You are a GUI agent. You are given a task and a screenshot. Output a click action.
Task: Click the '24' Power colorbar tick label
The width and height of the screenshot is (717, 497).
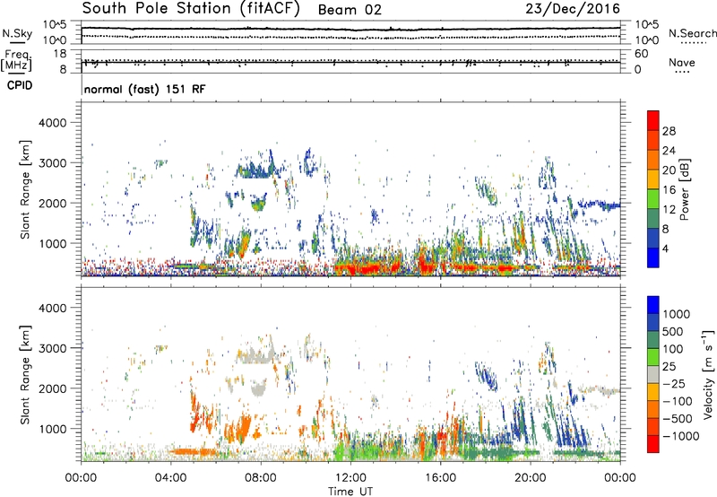tap(669, 151)
